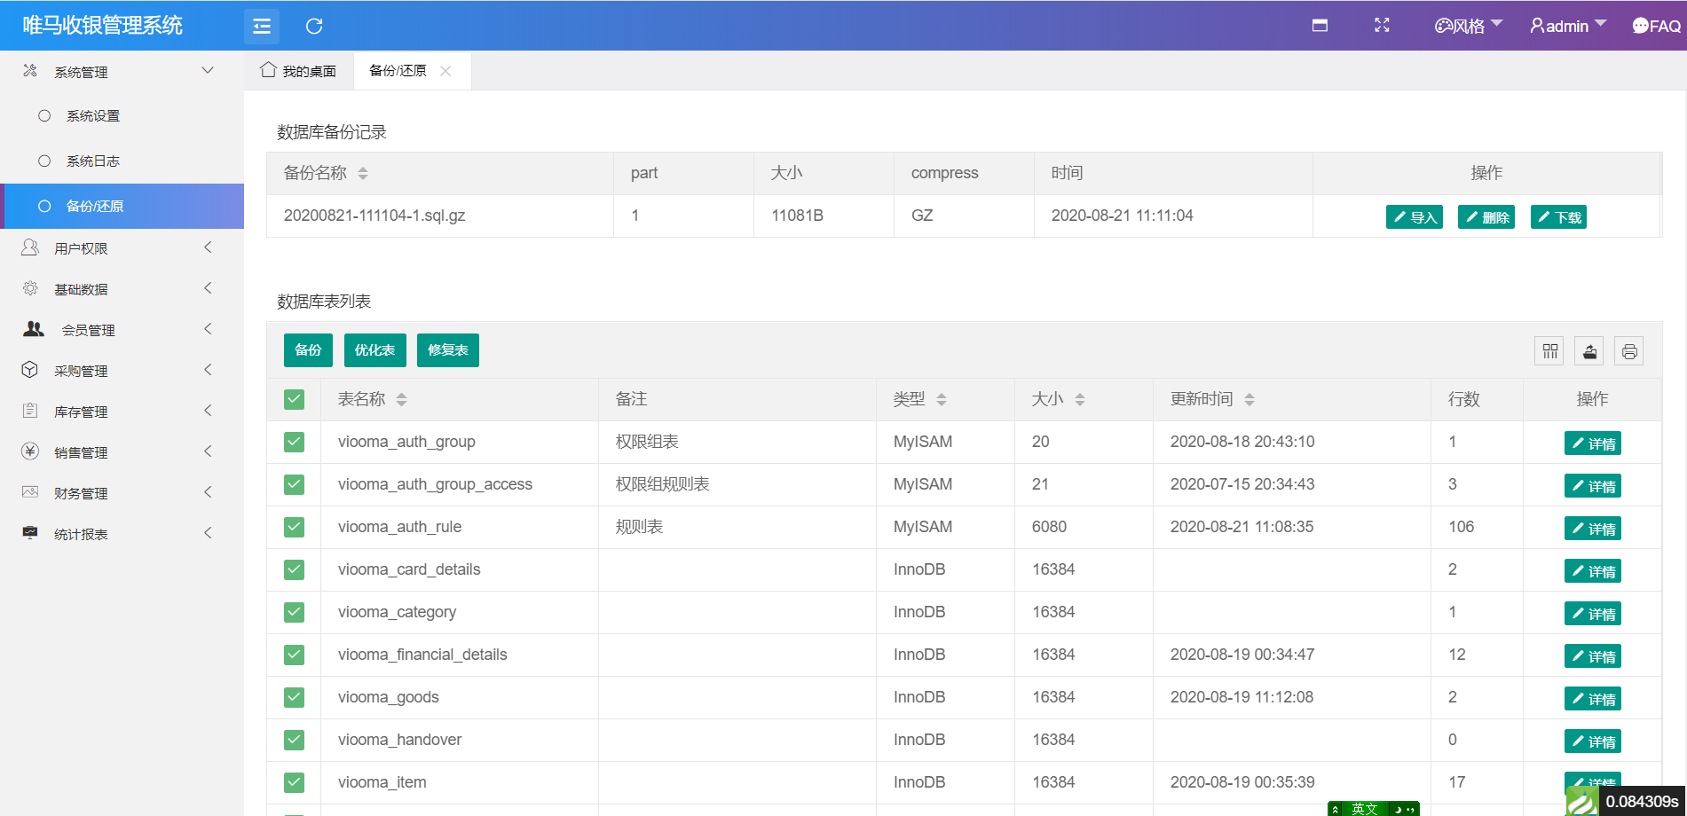Click the 用户权限 user icon
The width and height of the screenshot is (1687, 816).
(x=30, y=247)
